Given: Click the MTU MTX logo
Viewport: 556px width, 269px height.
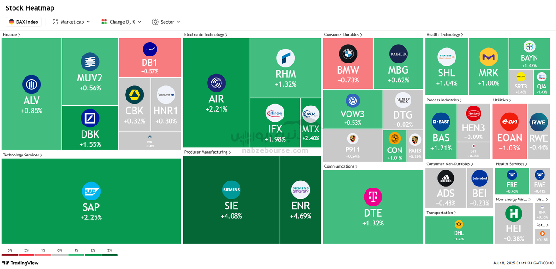Looking at the screenshot, I should click(310, 114).
